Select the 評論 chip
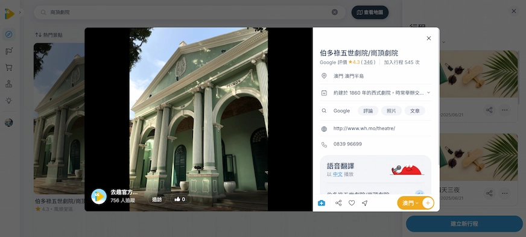The width and height of the screenshot is (526, 237). 368,111
